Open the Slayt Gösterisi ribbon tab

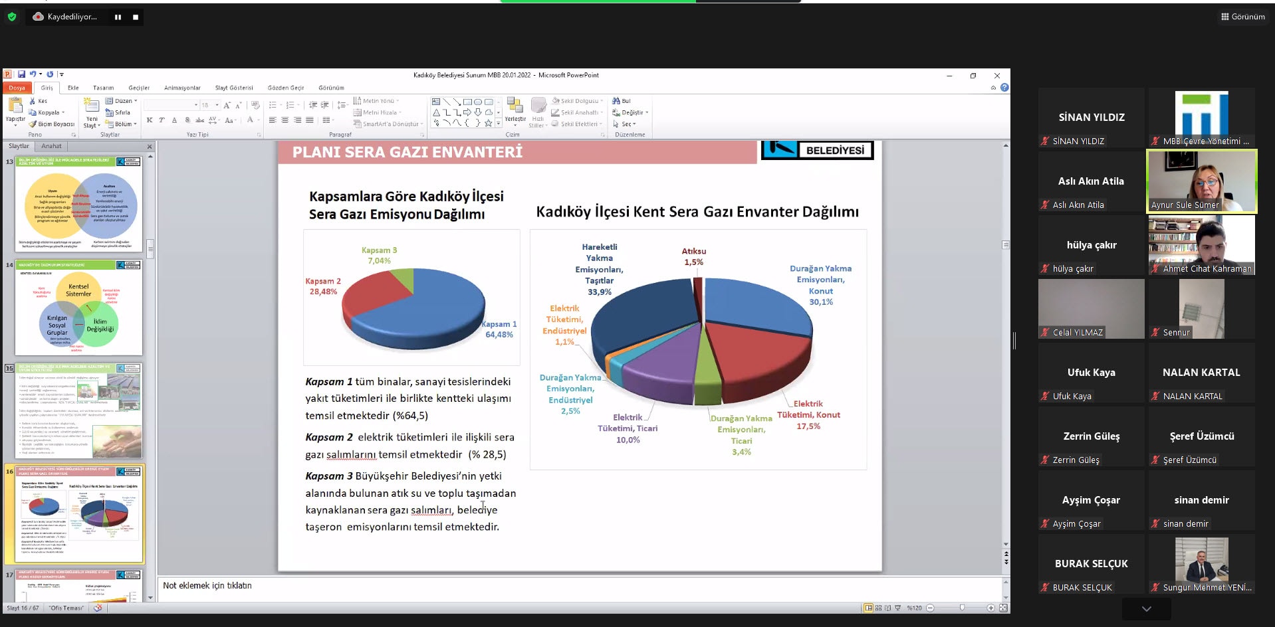(234, 88)
